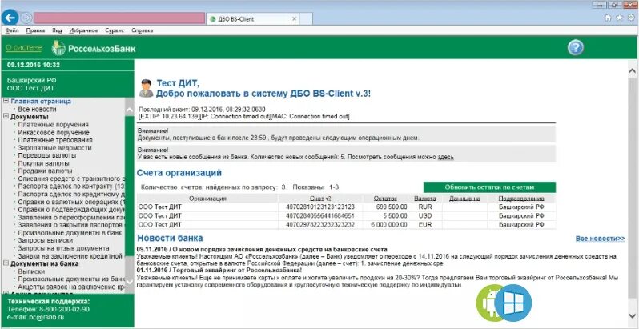Open Все новости in the sidebar
The width and height of the screenshot is (639, 329).
coord(37,109)
